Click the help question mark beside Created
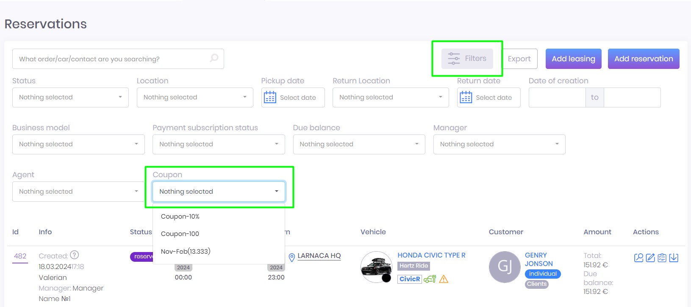The width and height of the screenshot is (691, 307). pyautogui.click(x=75, y=255)
